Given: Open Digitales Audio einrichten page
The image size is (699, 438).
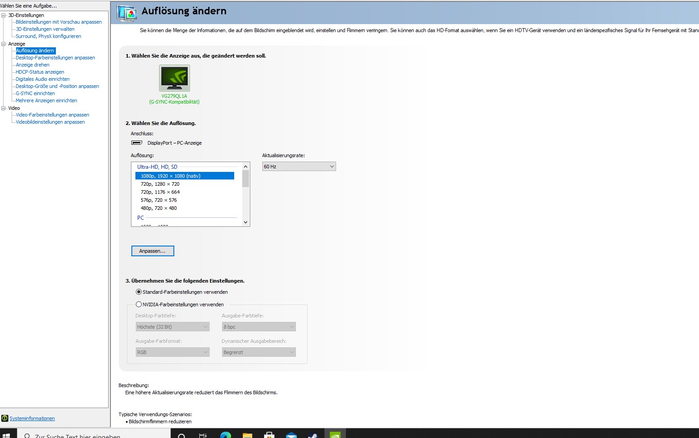Looking at the screenshot, I should [x=42, y=79].
